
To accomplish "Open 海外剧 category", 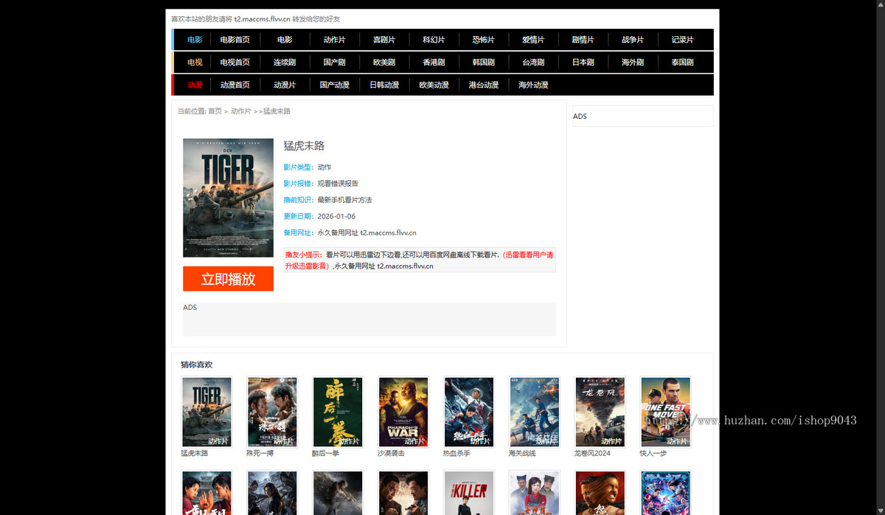I will [632, 63].
